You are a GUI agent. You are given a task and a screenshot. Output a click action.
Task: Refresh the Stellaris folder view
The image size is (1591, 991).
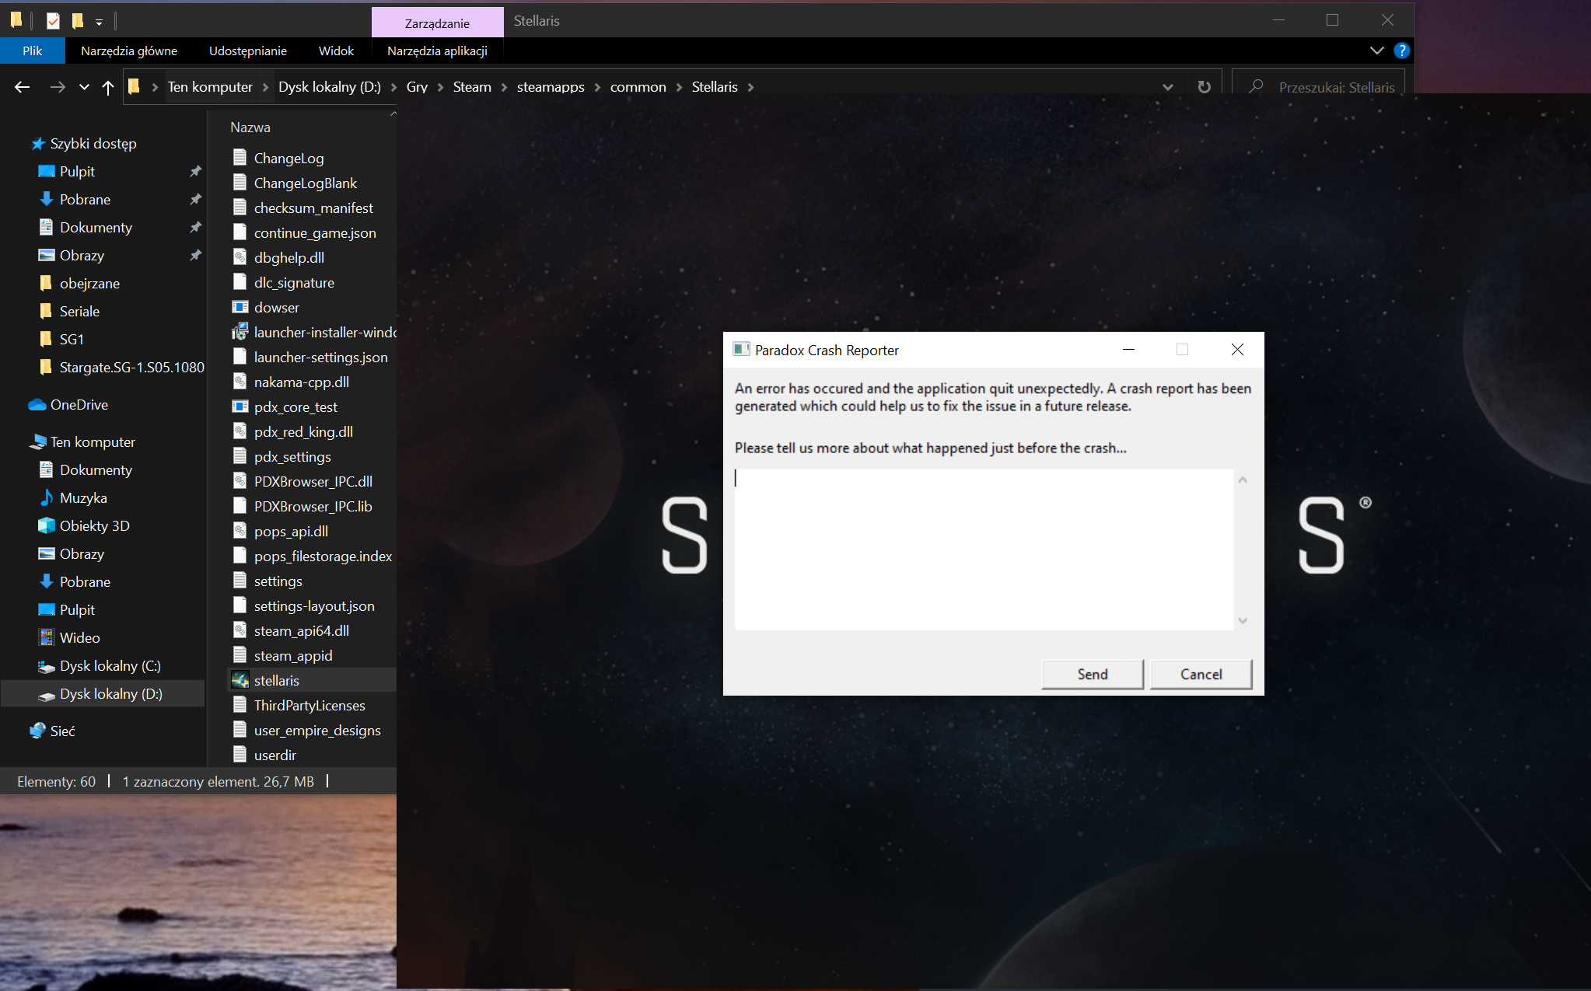[x=1204, y=87]
